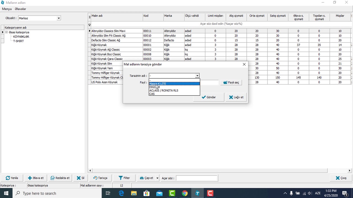Open Camtasia green icon on taskbar
Screen dimensions: 353x198
(172, 193)
